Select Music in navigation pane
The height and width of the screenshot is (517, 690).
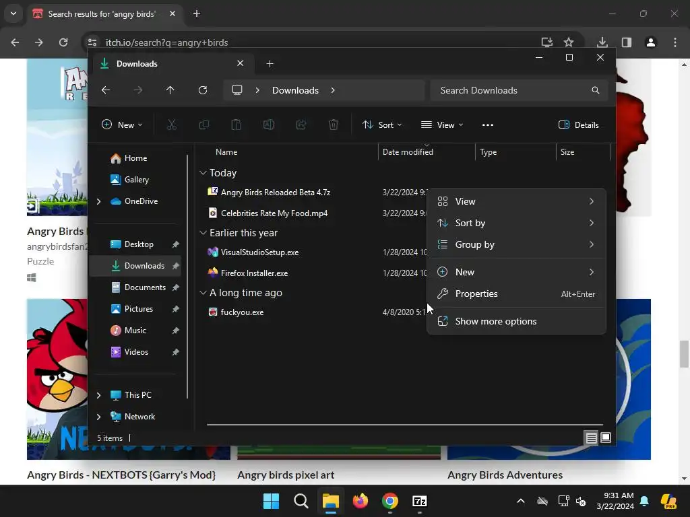[x=135, y=331]
